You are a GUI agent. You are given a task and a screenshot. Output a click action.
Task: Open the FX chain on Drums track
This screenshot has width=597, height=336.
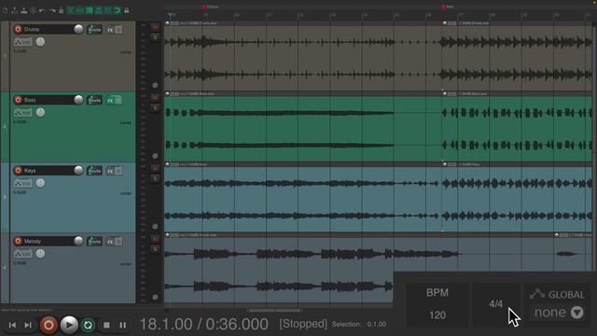coord(110,30)
